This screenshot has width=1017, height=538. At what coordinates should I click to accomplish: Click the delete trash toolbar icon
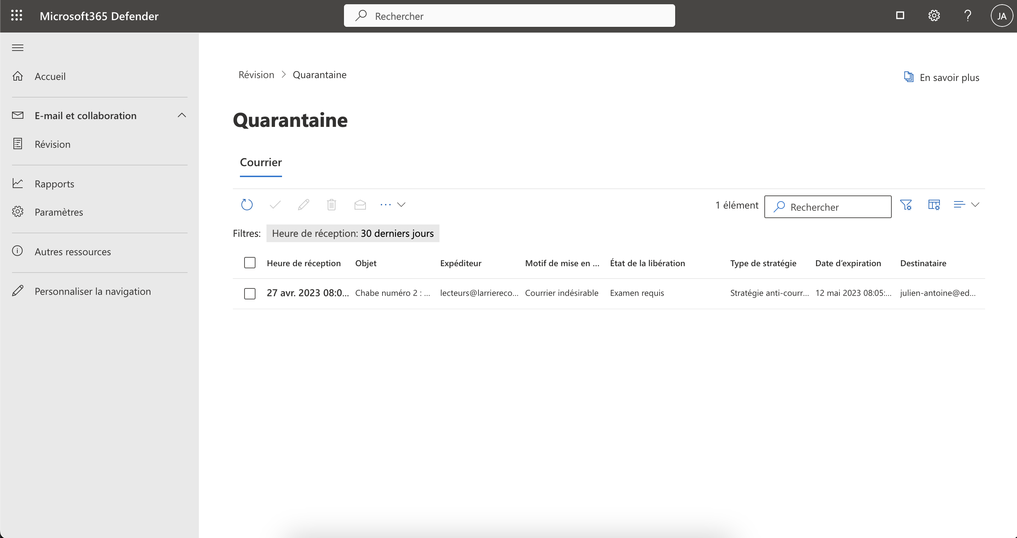pos(332,205)
